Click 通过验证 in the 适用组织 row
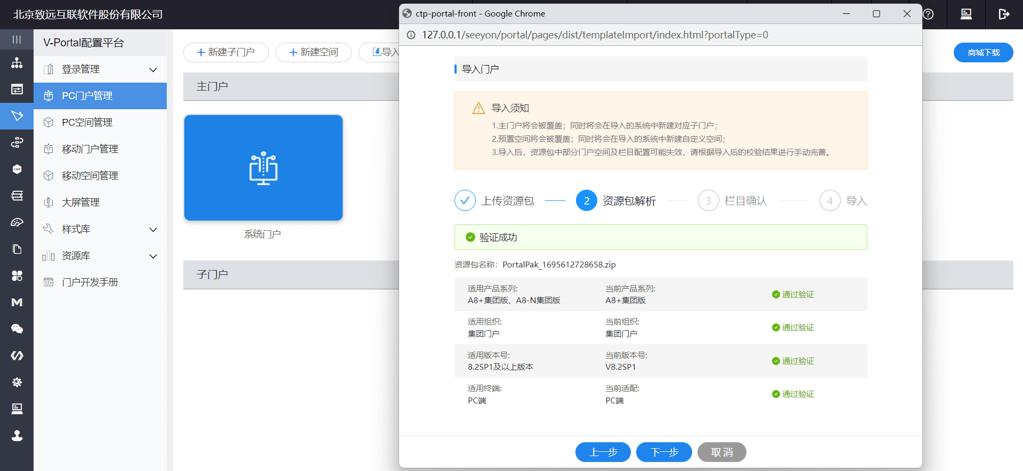This screenshot has height=471, width=1023. point(793,328)
